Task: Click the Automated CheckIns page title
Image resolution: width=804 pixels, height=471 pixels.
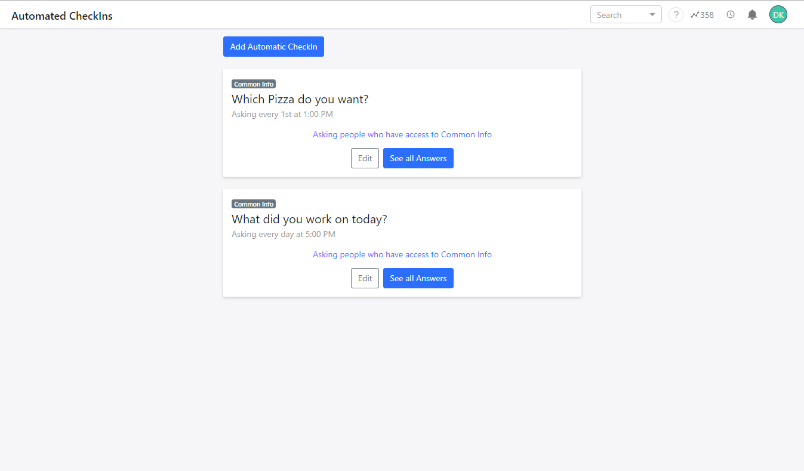Action: click(62, 16)
